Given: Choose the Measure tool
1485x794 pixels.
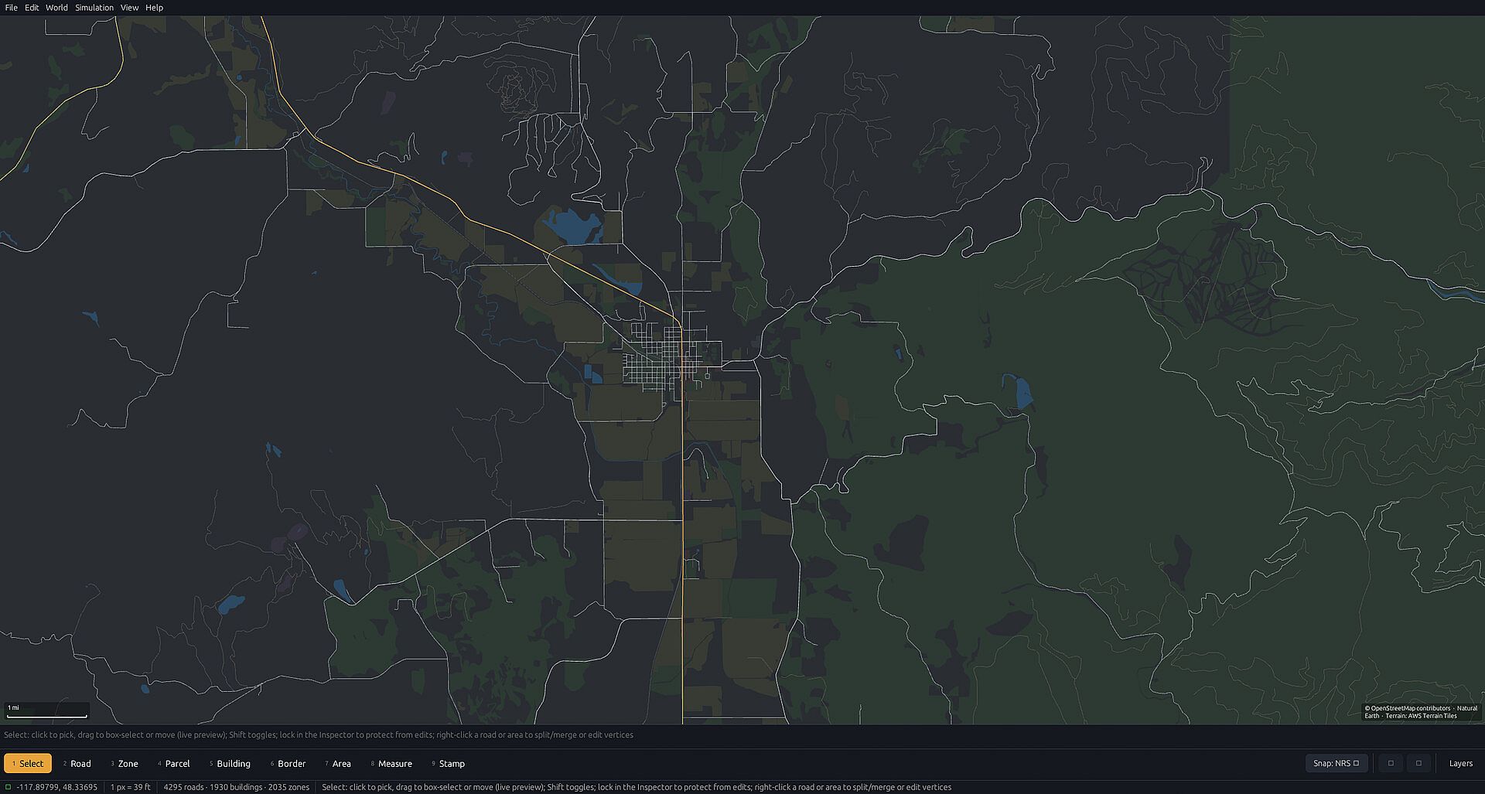Looking at the screenshot, I should [391, 763].
